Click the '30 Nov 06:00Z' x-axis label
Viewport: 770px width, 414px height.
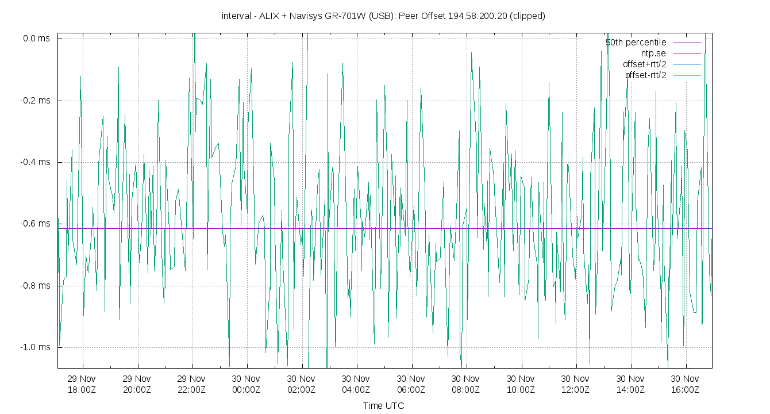click(411, 384)
